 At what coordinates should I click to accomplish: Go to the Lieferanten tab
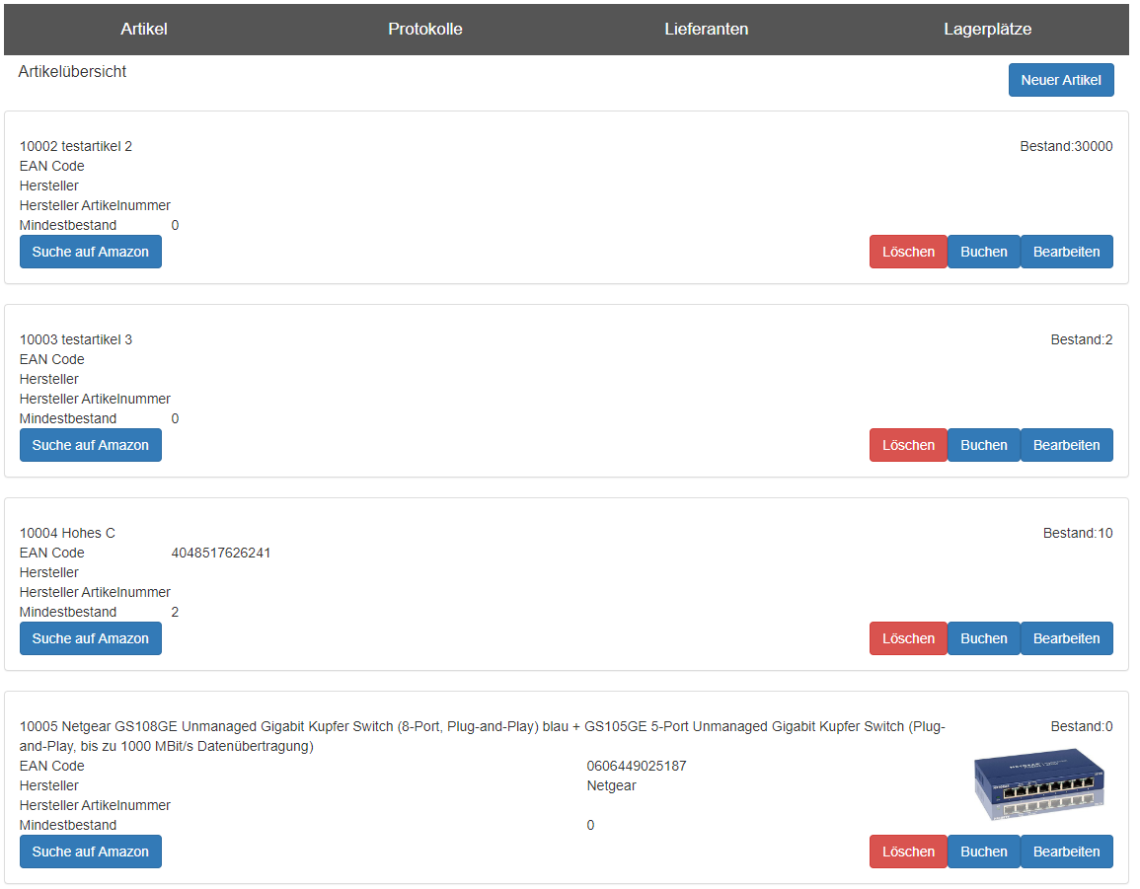706,29
